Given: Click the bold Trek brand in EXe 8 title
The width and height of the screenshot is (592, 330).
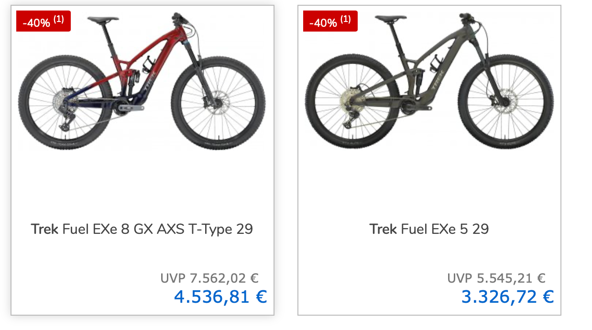Looking at the screenshot, I should [44, 229].
